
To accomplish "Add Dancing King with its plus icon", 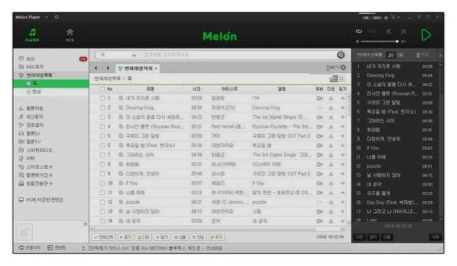I will [x=342, y=108].
